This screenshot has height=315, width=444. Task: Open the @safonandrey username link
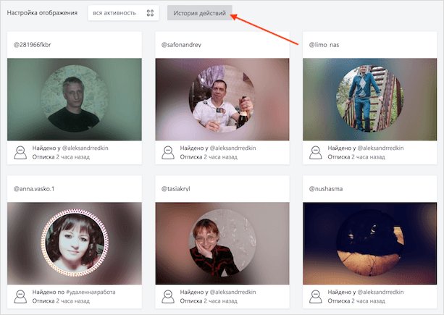[181, 45]
